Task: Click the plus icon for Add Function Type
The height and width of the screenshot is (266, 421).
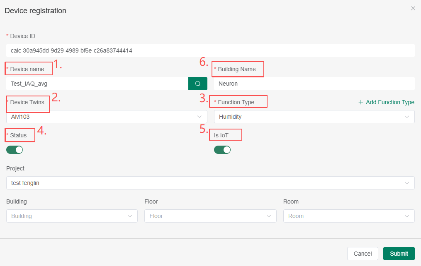Action: click(360, 102)
